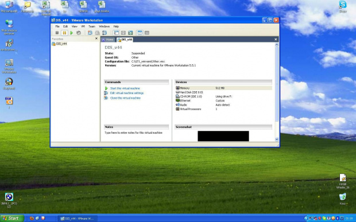The height and width of the screenshot is (222, 356).
Task: Select the Ethernet device row
Action: coord(223,100)
